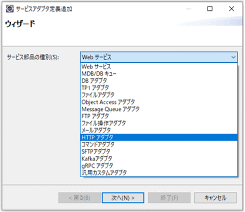The image size is (245, 212).
Task: Close the サービスアダプタ定義追加 dialog
Action: [x=231, y=9]
